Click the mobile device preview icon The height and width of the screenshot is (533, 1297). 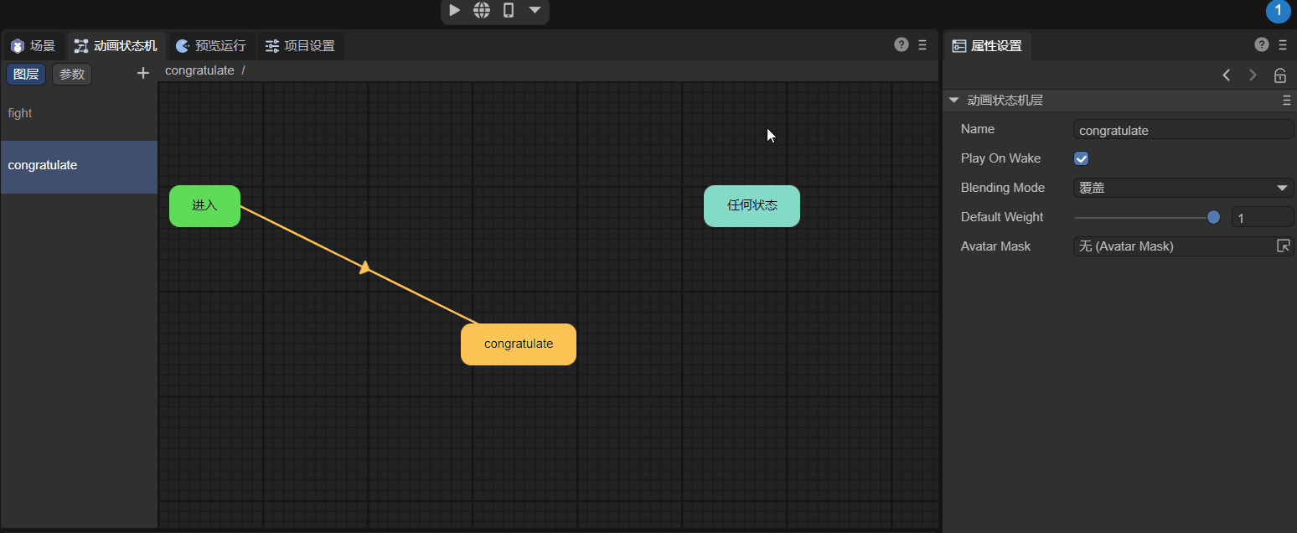[508, 10]
